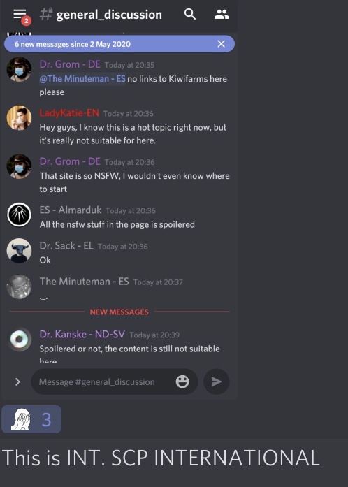Screen dimensions: 348x487
Task: Open the hamburger menu with notification badge
Action: (21, 16)
